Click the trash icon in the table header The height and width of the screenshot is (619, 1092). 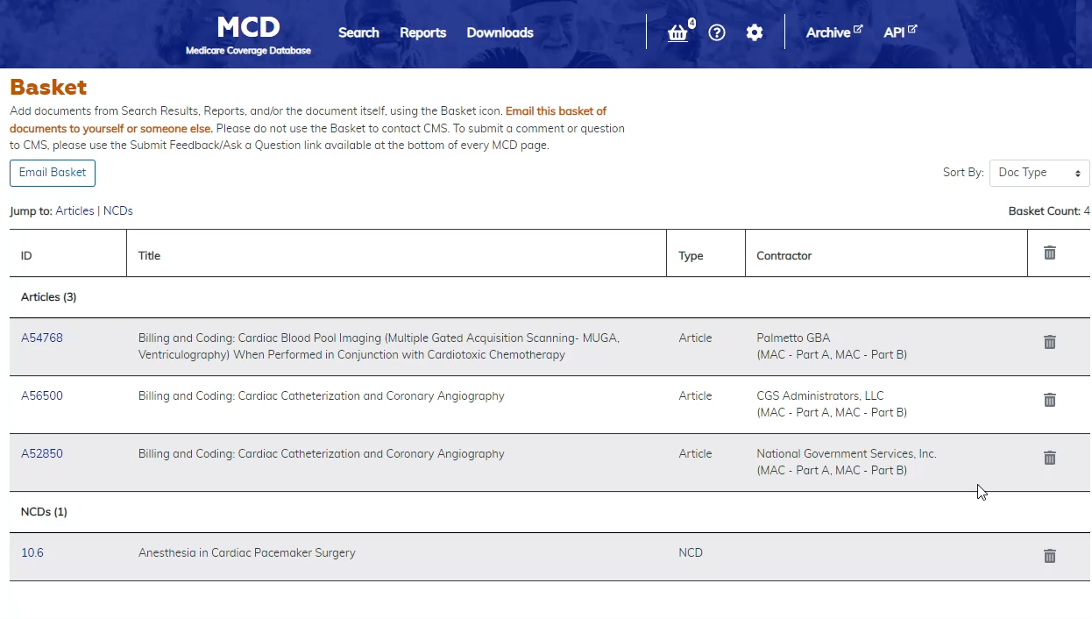point(1049,253)
